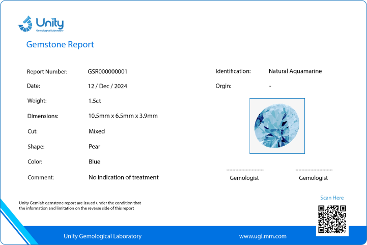This screenshot has width=367, height=245.
Task: Click the left Gemologist signature line
Action: [x=245, y=170]
